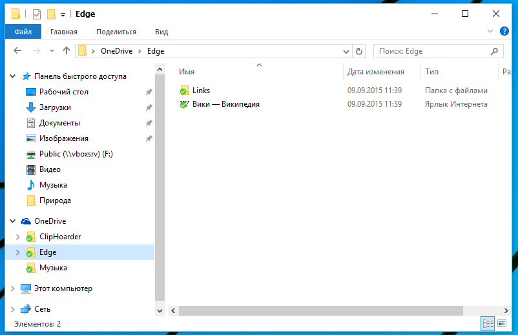518x335 pixels.
Task: Click the pin icon beside Рабочий стол
Action: (x=149, y=92)
